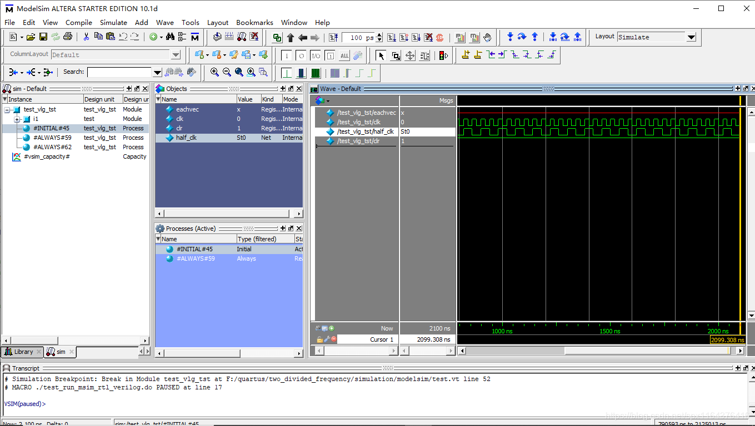The width and height of the screenshot is (755, 426).
Task: Click the up arrow in main toolbar
Action: 290,38
